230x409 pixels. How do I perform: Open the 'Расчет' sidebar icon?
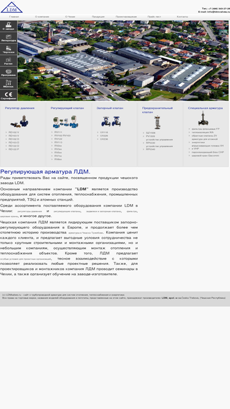[x=9, y=61]
